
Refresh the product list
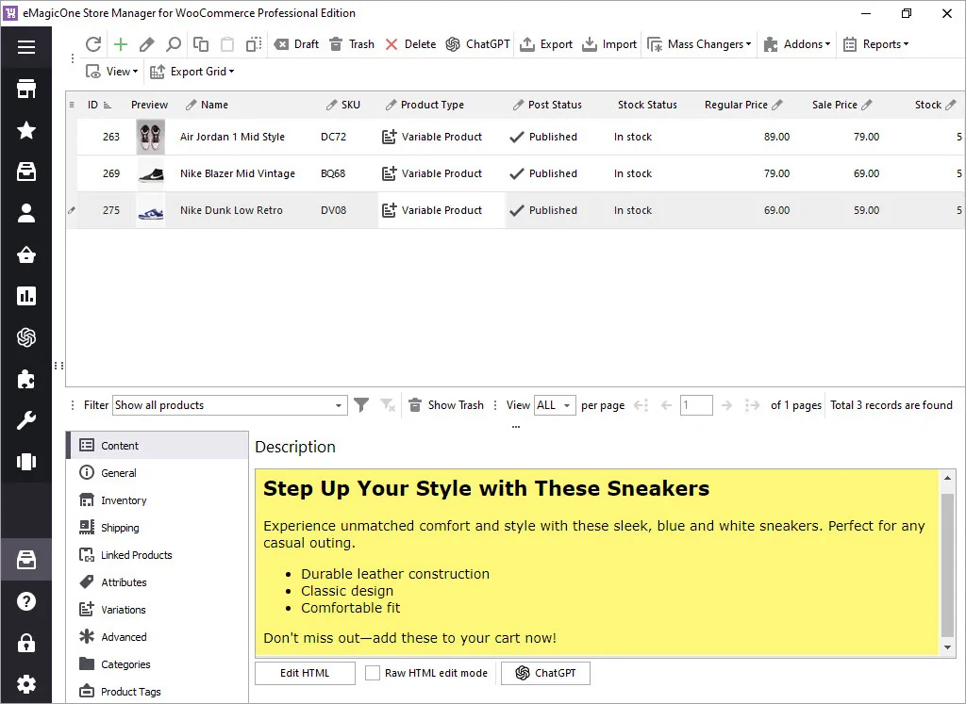coord(92,43)
